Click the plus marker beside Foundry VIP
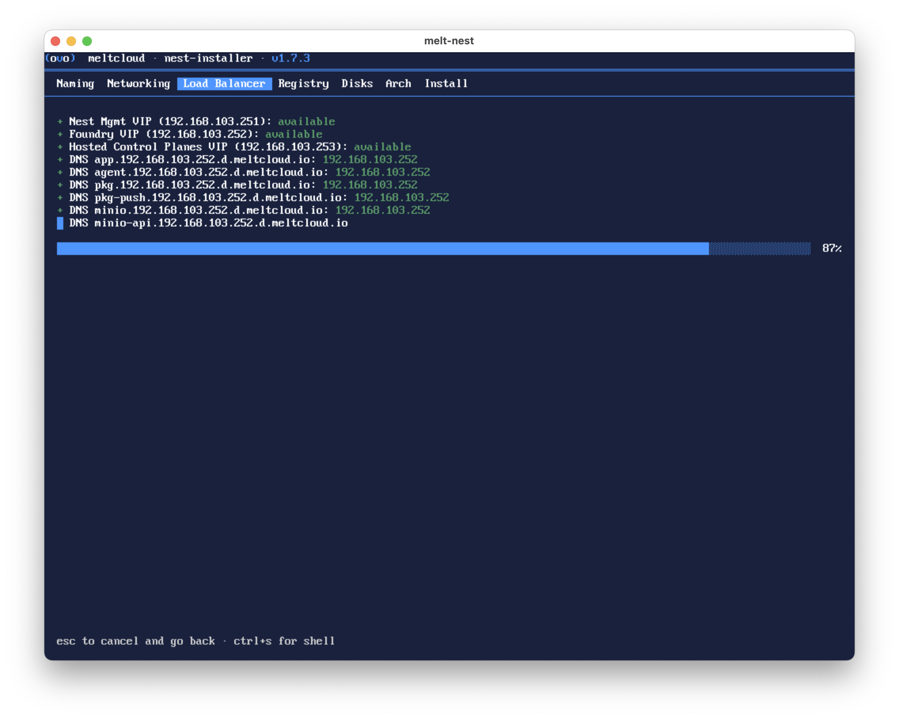The height and width of the screenshot is (719, 899). [x=60, y=134]
